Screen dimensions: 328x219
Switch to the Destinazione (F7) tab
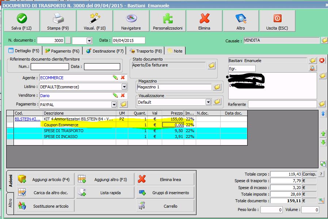point(105,51)
